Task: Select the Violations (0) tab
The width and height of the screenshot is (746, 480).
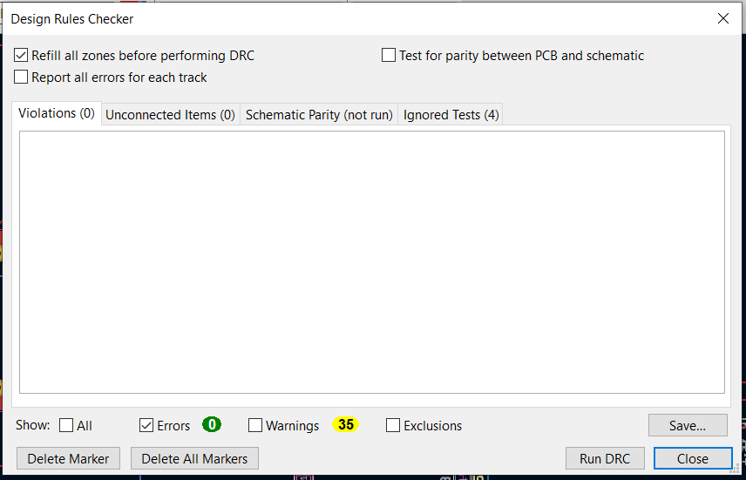Action: click(x=57, y=114)
